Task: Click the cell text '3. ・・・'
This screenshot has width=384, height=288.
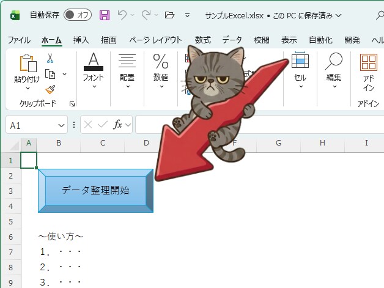Action: click(x=61, y=282)
